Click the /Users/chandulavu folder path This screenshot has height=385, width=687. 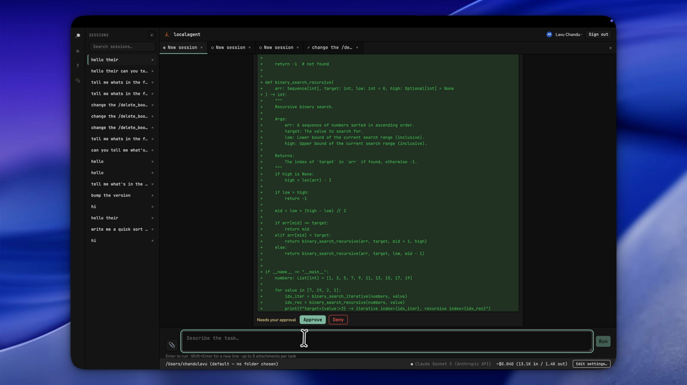coord(222,364)
